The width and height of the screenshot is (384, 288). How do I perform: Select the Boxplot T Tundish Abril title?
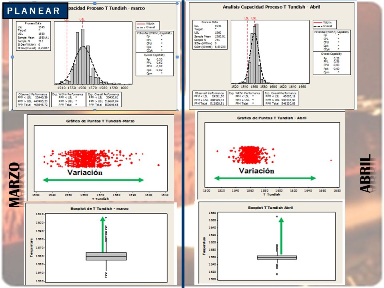click(x=271, y=208)
